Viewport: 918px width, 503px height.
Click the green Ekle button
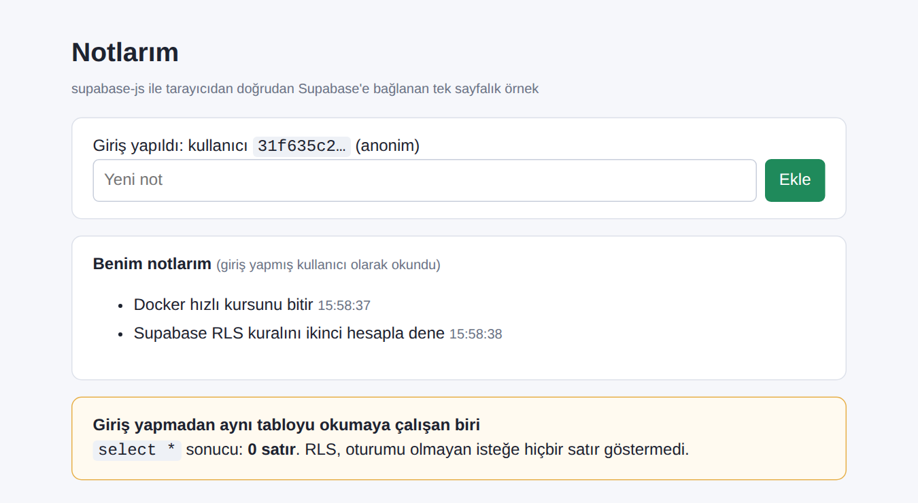[x=795, y=180]
